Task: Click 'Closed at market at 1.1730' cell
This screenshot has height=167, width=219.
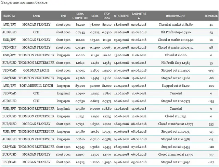Action: coord(176,154)
